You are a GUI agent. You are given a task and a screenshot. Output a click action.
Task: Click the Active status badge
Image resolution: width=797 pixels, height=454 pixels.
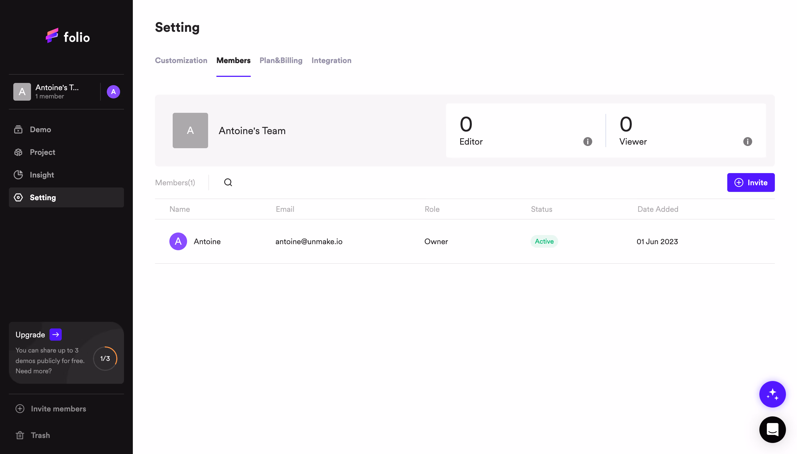click(x=544, y=241)
